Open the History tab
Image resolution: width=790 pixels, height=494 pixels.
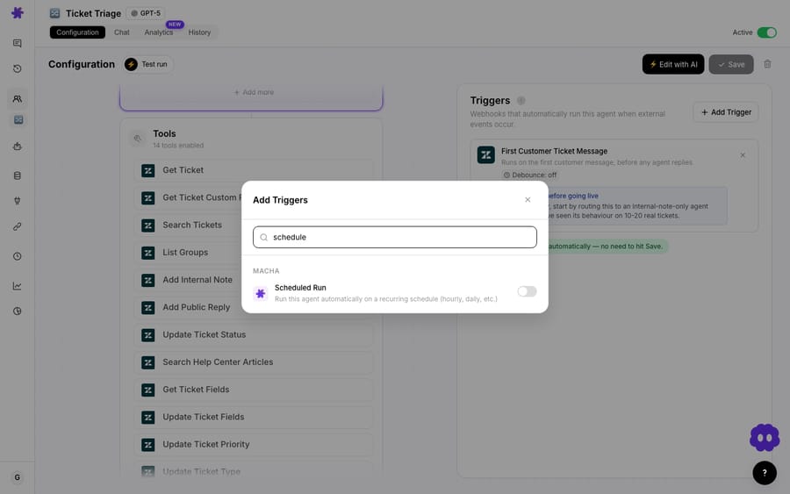[x=199, y=32]
